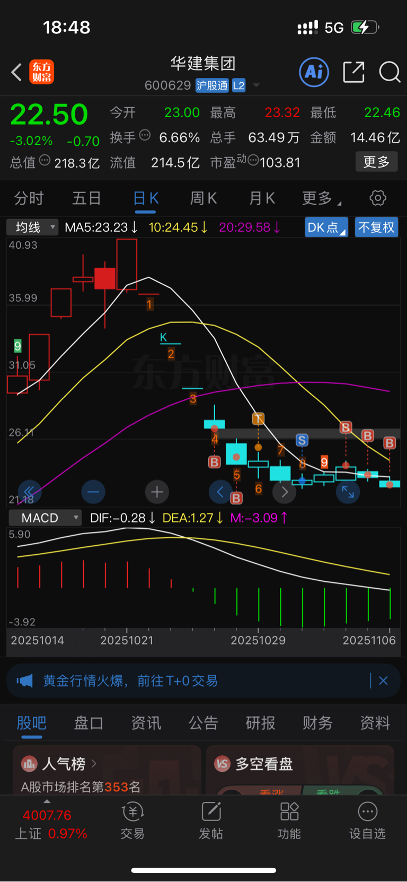Tap the megaphone announcement icon

24,680
